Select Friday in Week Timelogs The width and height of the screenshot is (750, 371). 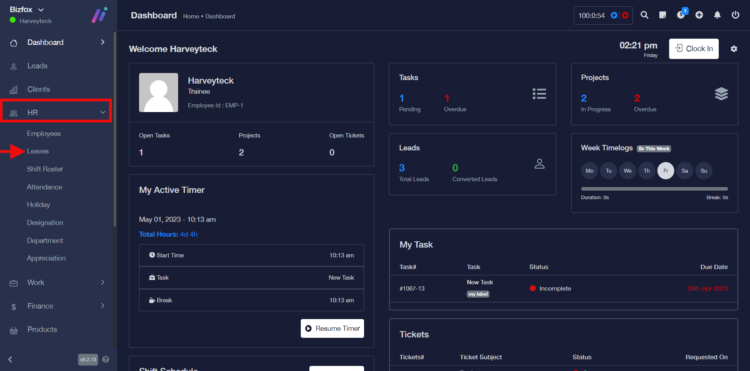point(666,171)
